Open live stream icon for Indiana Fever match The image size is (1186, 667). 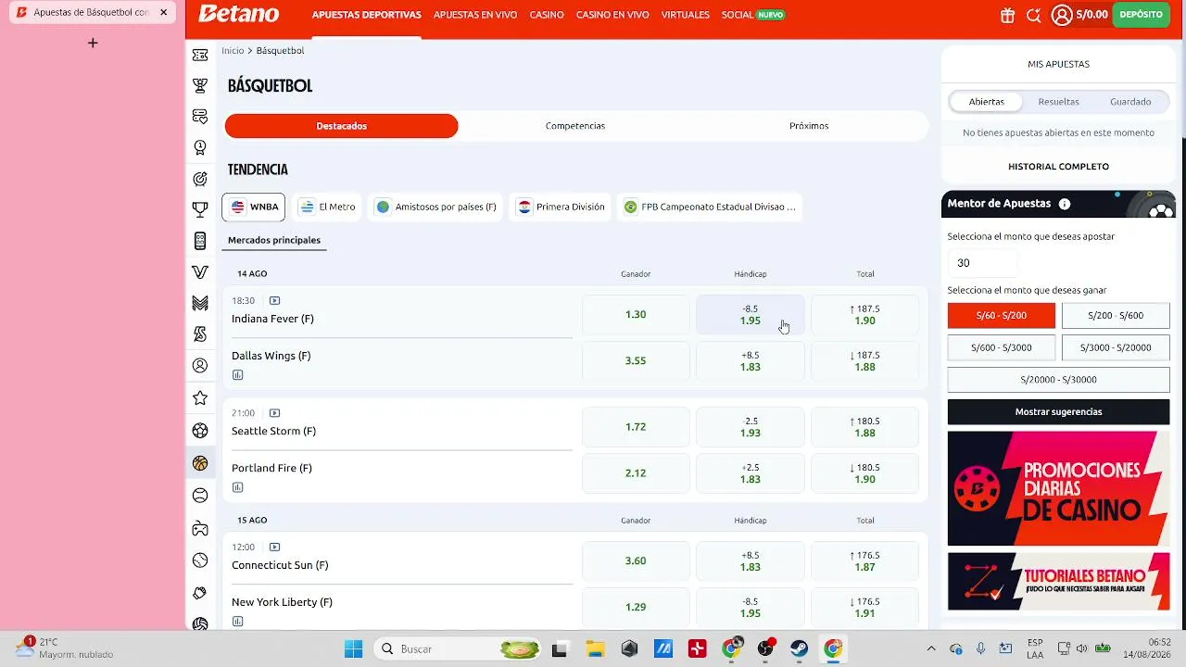pyautogui.click(x=274, y=300)
